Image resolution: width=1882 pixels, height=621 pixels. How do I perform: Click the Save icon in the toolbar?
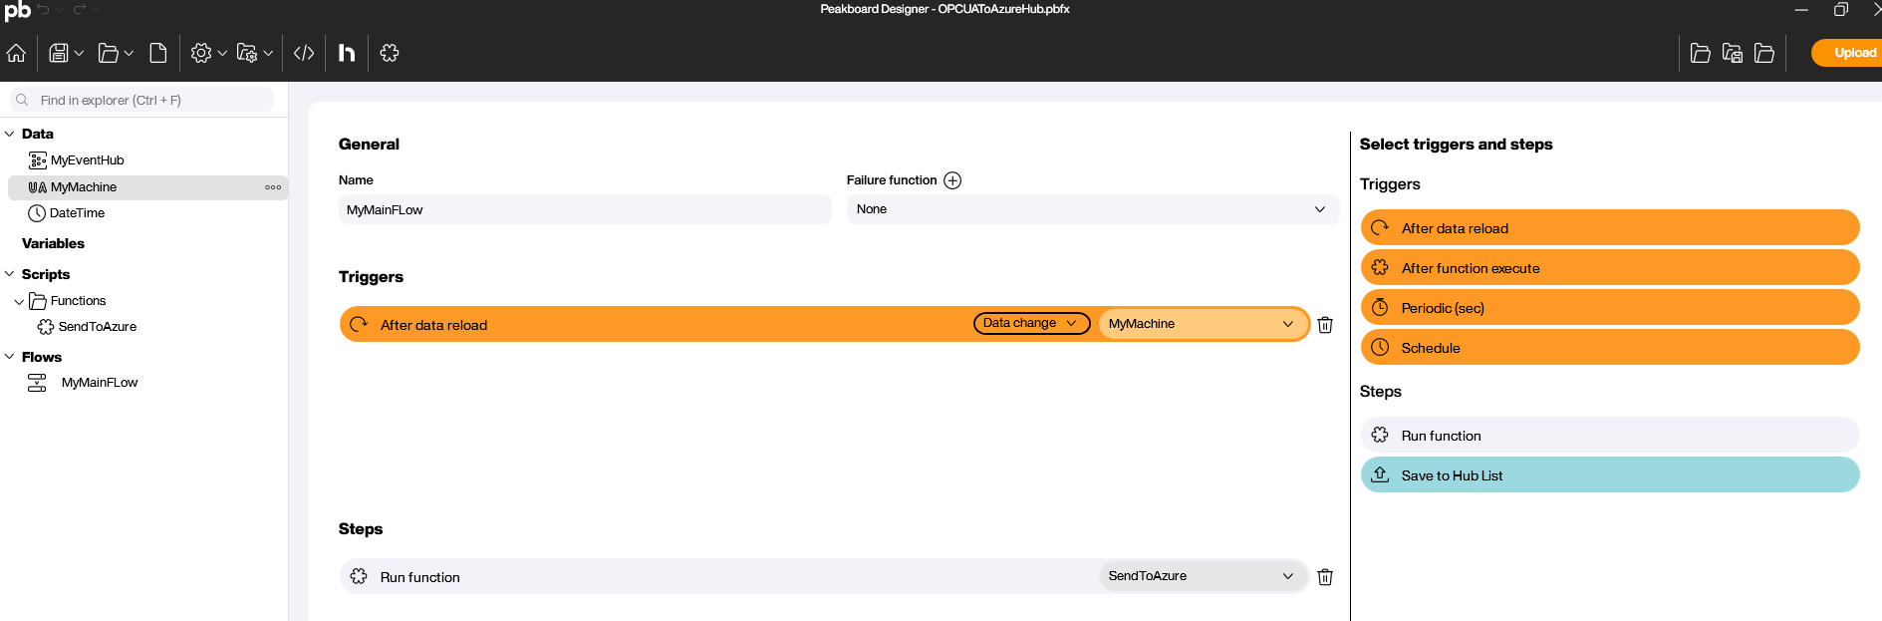tap(59, 53)
